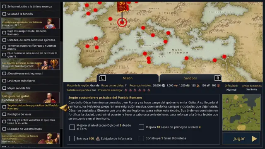Switch to the Sandbox tab
265x149 pixels.
click(x=190, y=78)
